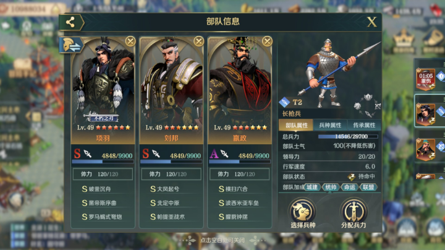Click the 总兵力 14546/29700 progress bar
Screen dimensions: 445x250
[x=348, y=137]
